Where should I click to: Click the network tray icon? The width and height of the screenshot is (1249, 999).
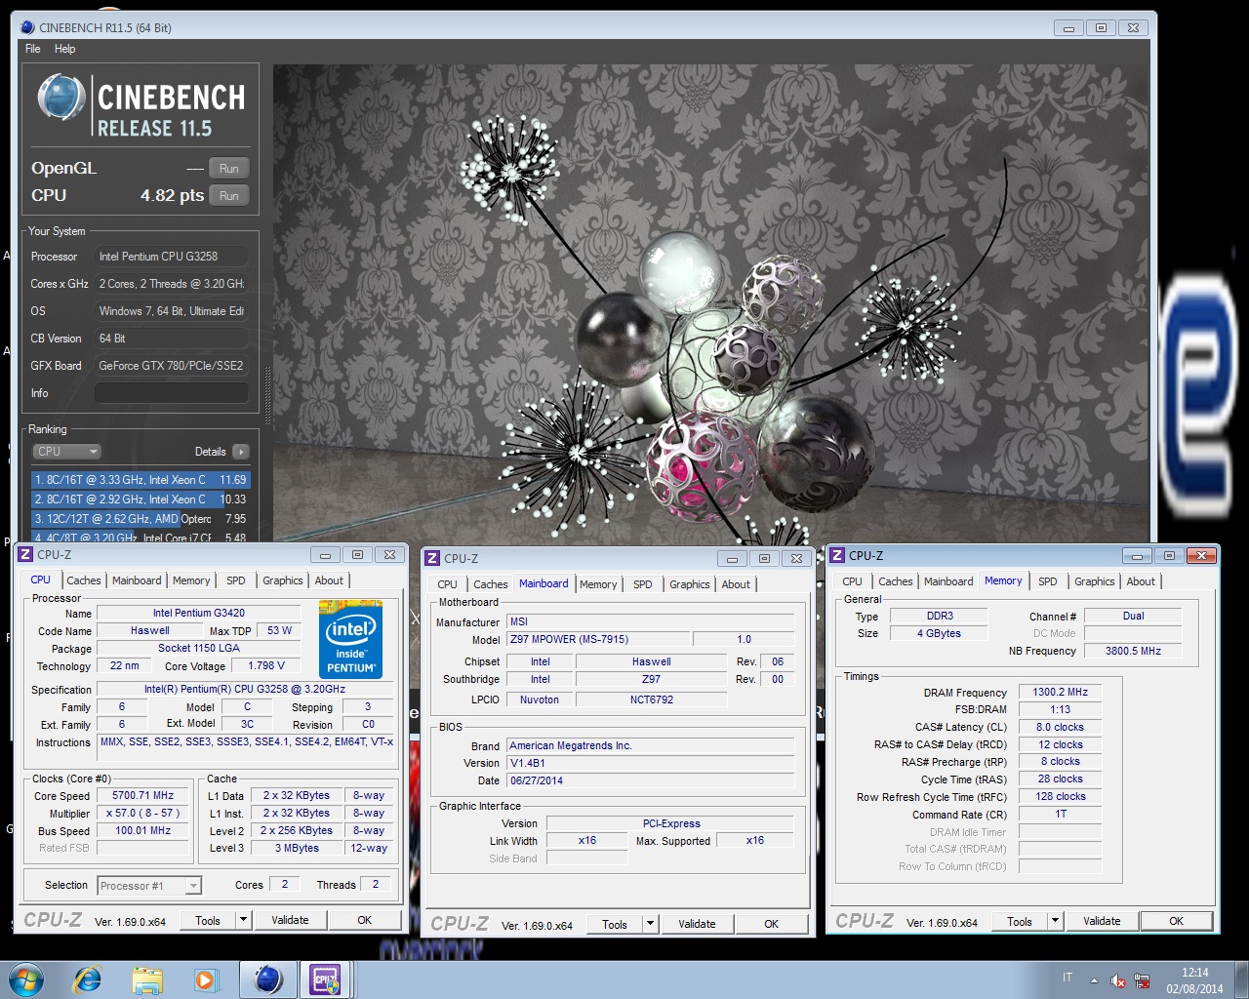point(1142,980)
